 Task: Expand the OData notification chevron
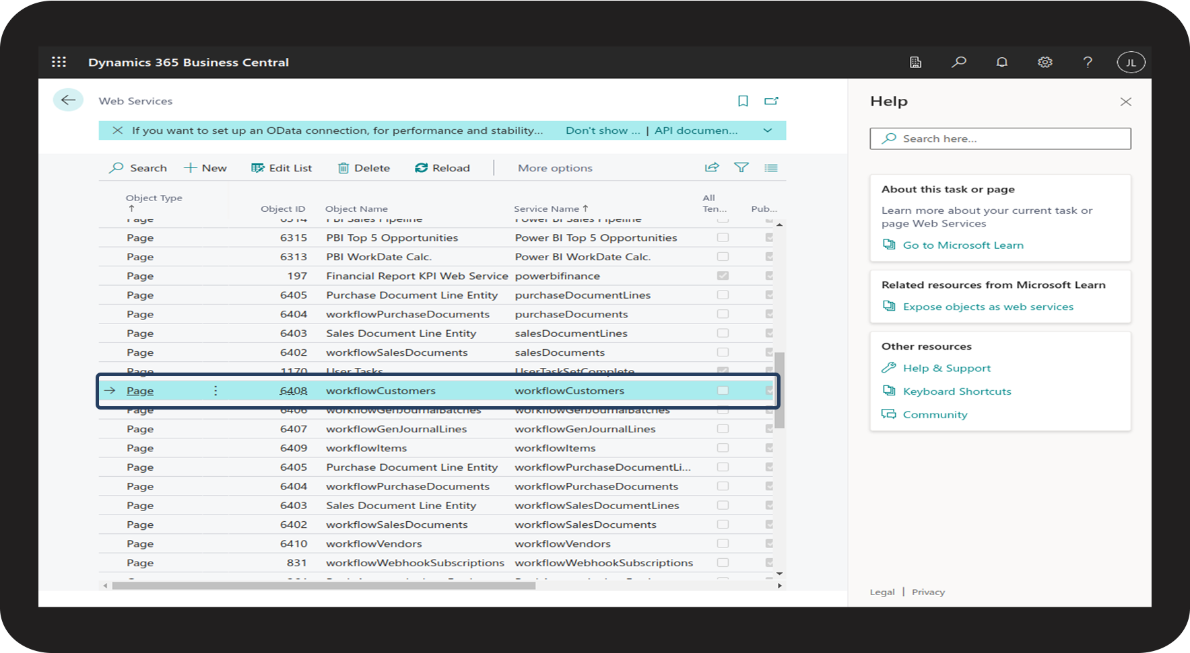(x=768, y=130)
